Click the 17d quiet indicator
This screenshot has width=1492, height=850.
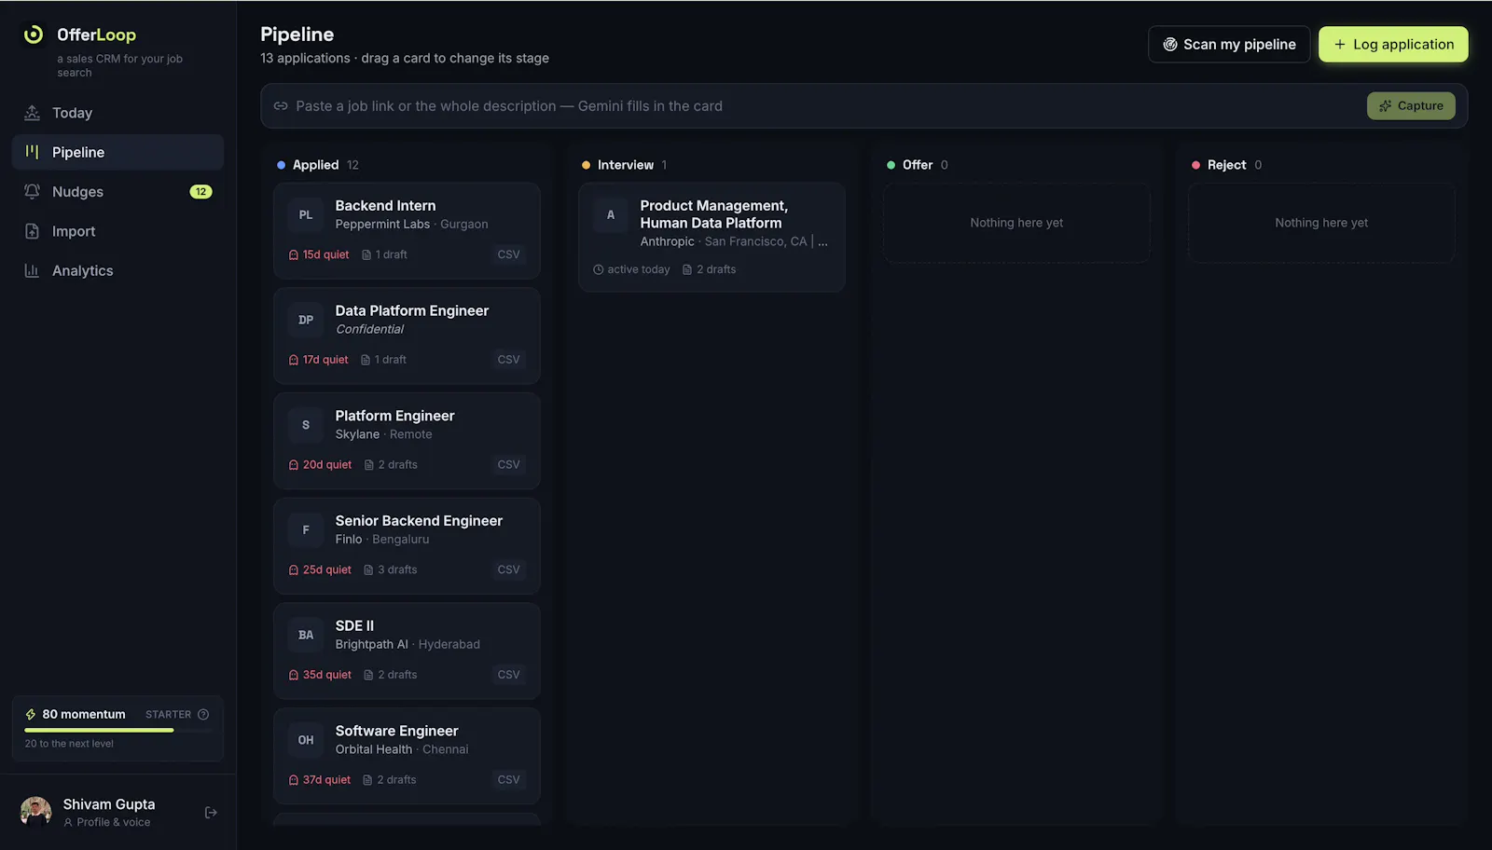pos(319,360)
